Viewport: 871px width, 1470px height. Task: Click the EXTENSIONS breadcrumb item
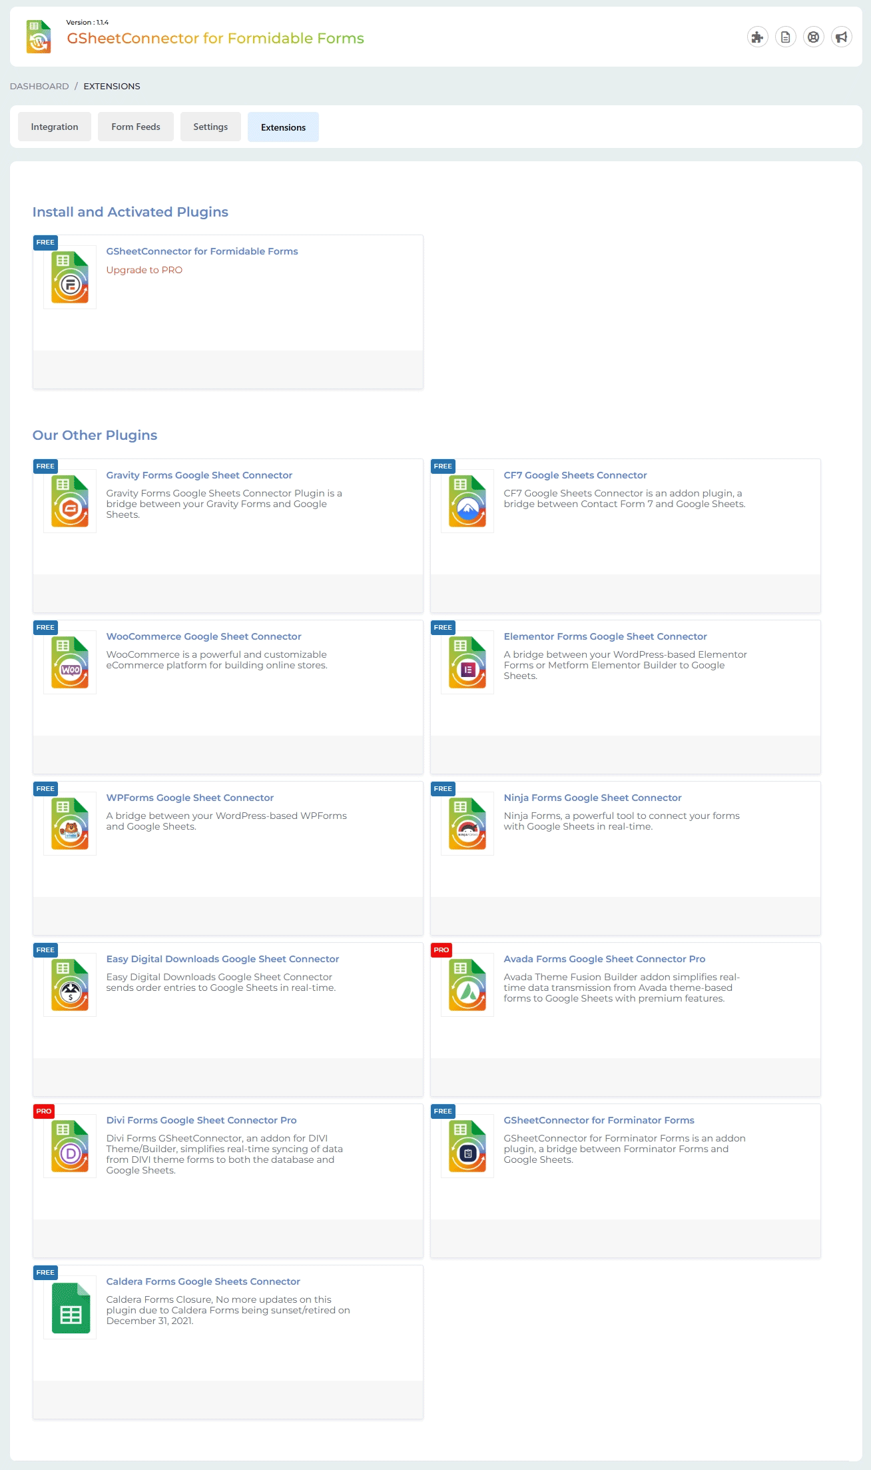[112, 86]
